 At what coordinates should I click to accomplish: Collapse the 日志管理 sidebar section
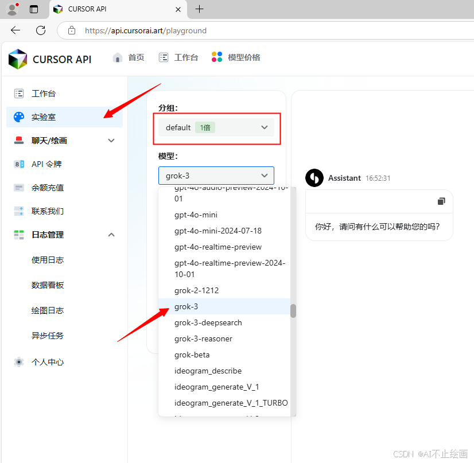coord(64,235)
